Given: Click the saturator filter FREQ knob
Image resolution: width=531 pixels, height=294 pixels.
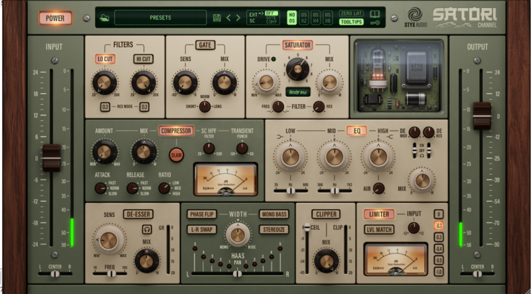Looking at the screenshot, I should coord(278,107).
